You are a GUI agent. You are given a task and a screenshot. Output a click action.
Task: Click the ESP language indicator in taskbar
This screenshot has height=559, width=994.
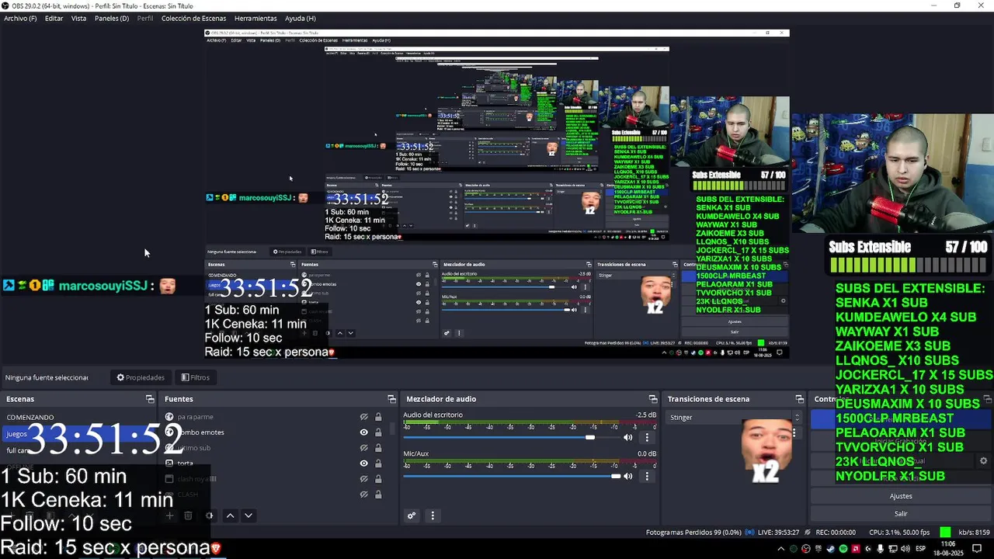point(921,549)
